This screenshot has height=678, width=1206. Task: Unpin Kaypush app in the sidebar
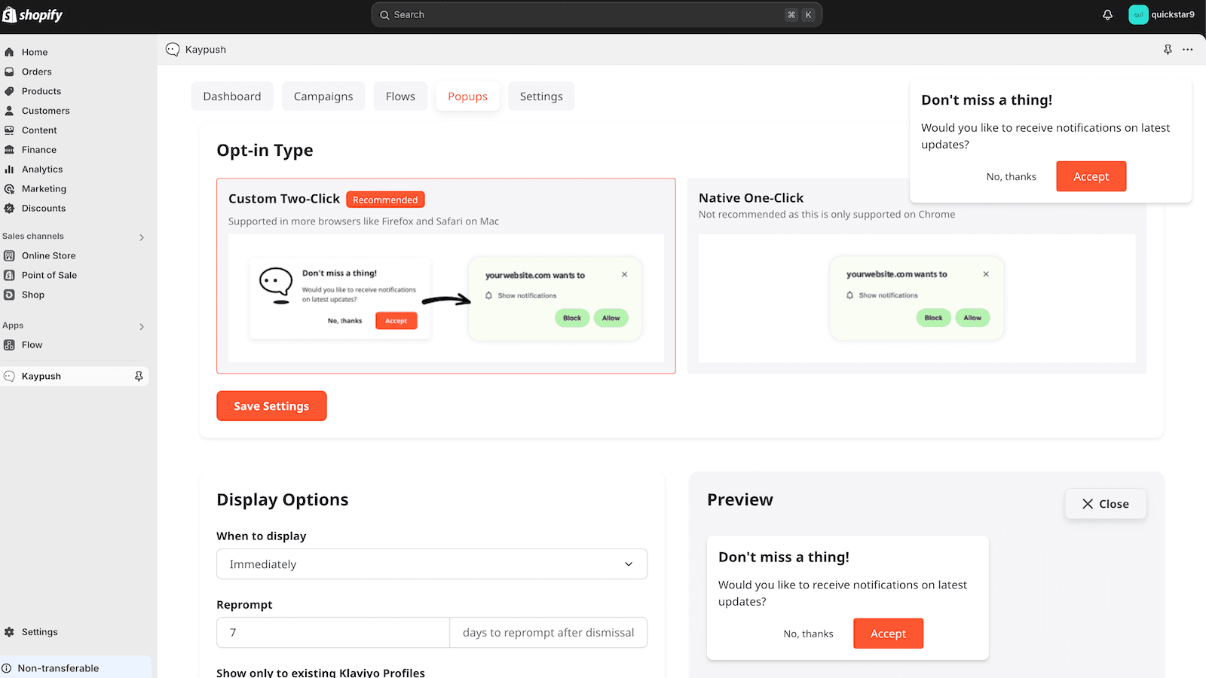[x=139, y=376]
